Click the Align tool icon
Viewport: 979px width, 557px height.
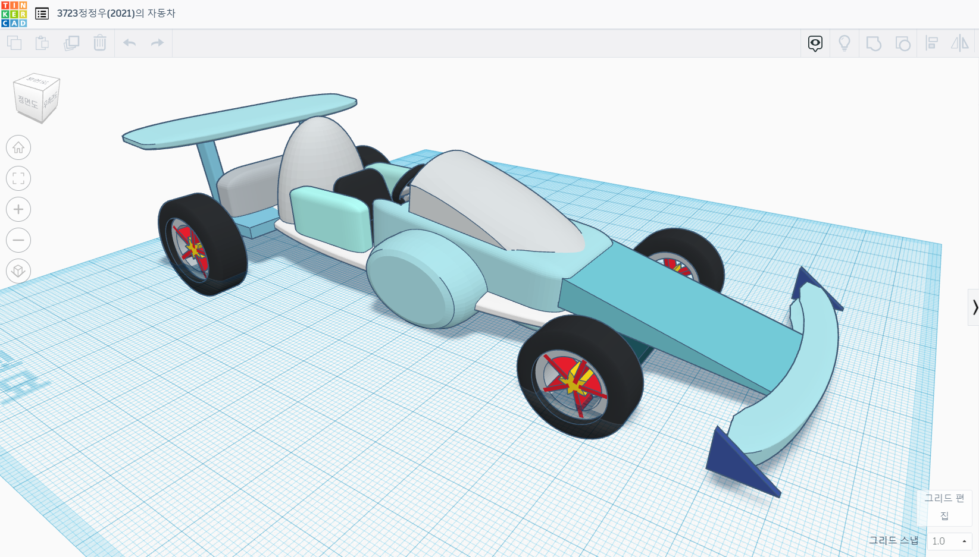[x=932, y=43]
